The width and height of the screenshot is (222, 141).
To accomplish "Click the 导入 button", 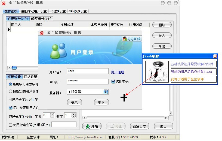I will (162, 35).
